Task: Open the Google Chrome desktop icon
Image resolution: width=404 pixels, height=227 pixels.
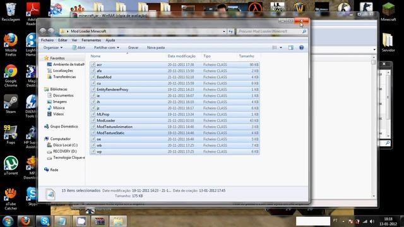Action: pos(11,76)
